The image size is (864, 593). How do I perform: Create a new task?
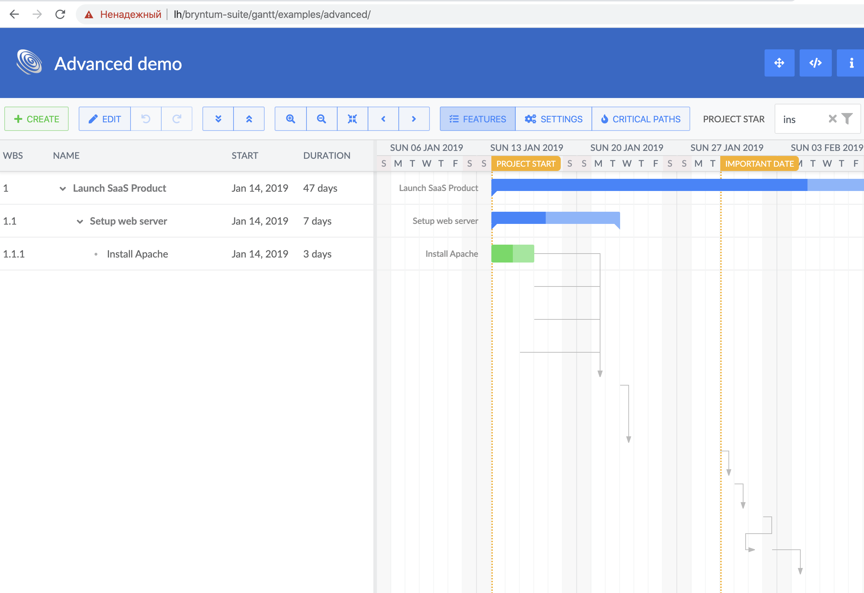tap(36, 119)
